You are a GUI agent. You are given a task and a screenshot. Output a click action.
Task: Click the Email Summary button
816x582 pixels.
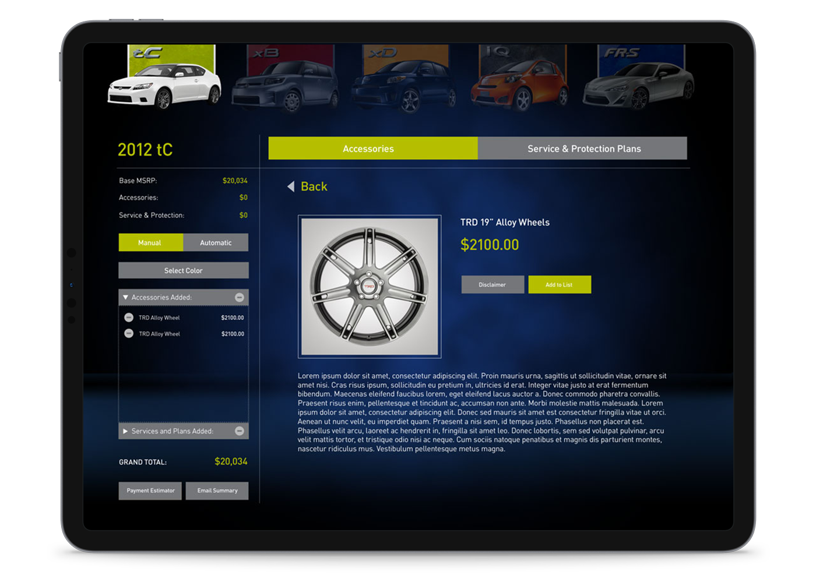(x=217, y=491)
